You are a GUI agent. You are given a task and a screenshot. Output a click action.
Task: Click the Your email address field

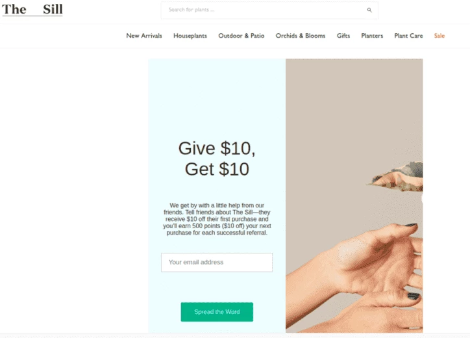click(217, 263)
